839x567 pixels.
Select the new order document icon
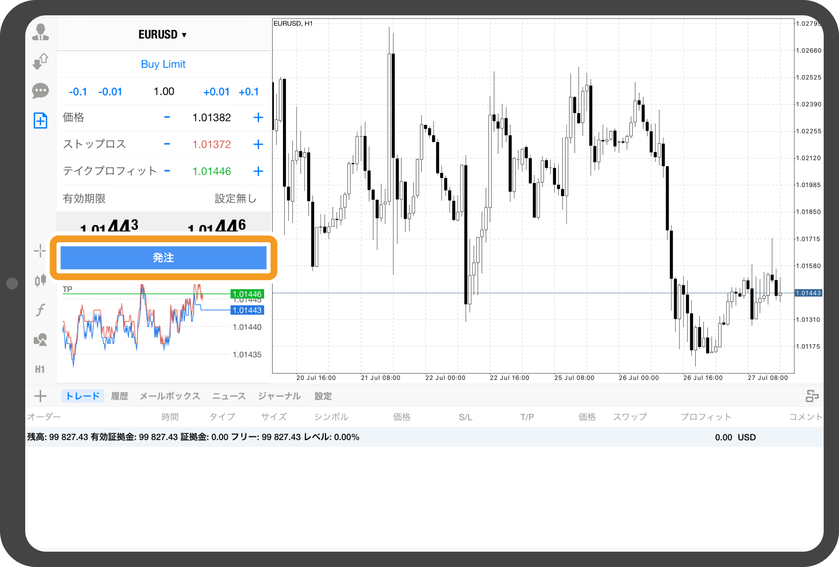pyautogui.click(x=41, y=120)
